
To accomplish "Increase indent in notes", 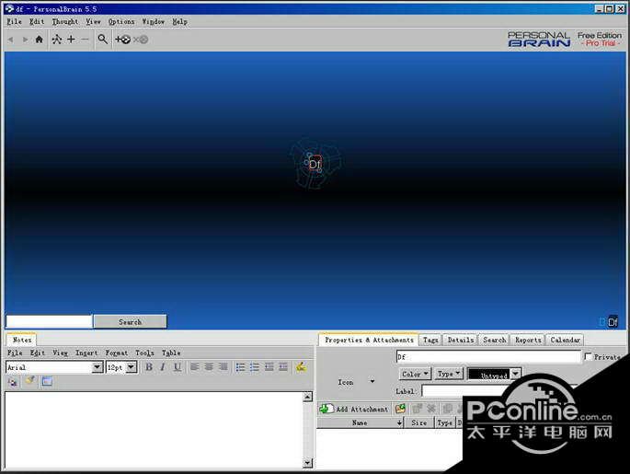I will [283, 367].
